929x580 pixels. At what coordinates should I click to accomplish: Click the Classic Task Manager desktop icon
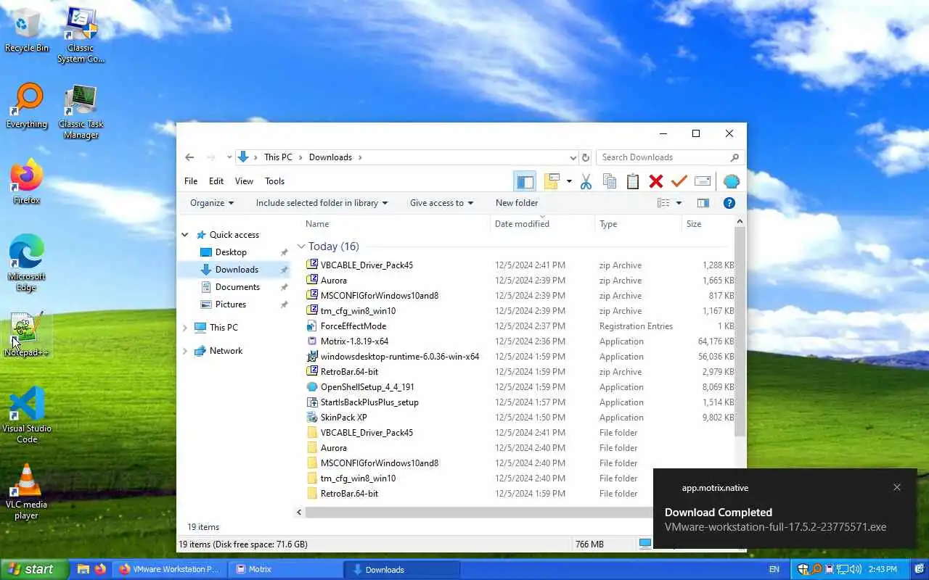pyautogui.click(x=81, y=112)
